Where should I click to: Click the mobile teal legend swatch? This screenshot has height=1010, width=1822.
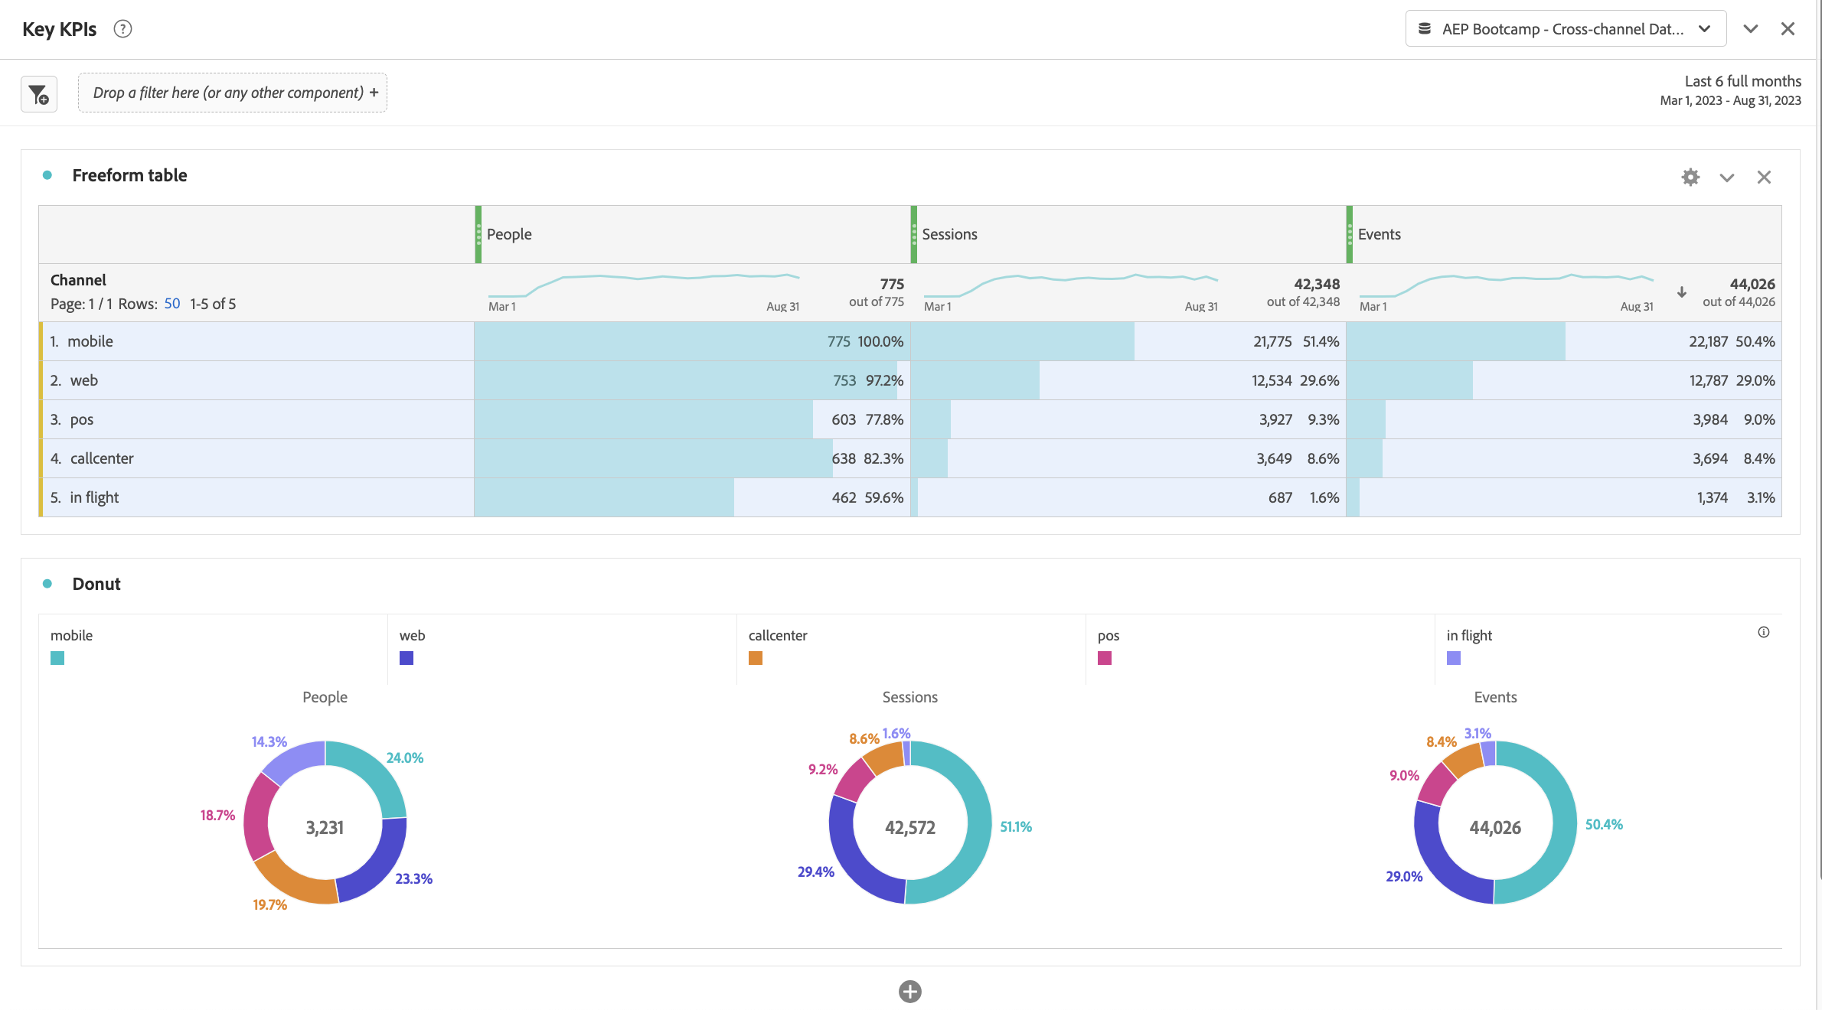57,658
